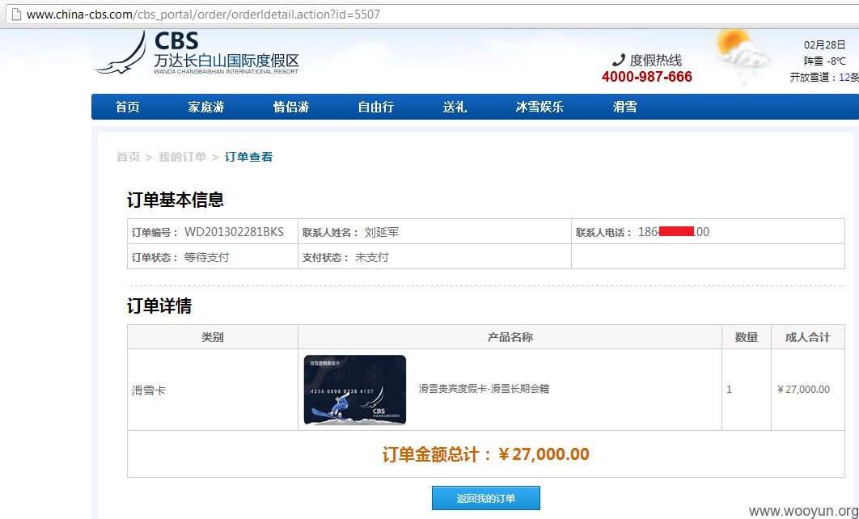Click the ski card product thumbnail

[x=355, y=390]
